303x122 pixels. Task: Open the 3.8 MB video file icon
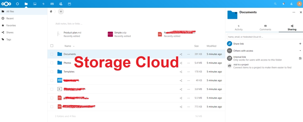(60, 89)
